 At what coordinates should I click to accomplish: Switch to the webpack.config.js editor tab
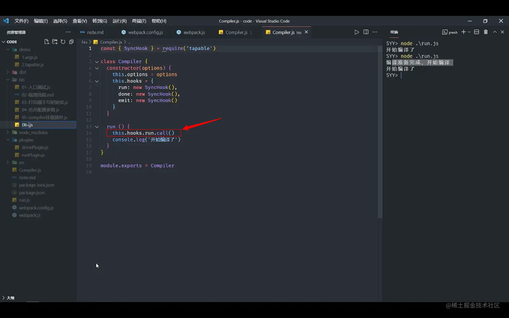tap(145, 32)
